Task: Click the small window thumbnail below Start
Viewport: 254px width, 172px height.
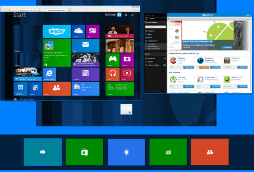Action: (126, 109)
